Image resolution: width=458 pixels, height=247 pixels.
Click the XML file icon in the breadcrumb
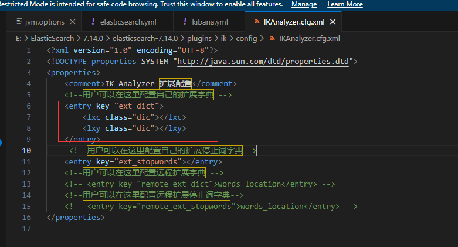(x=272, y=38)
